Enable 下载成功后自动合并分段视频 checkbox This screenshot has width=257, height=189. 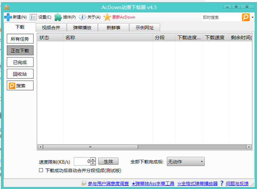(41, 170)
